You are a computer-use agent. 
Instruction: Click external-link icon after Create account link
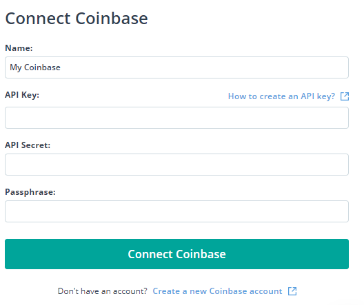pyautogui.click(x=292, y=291)
